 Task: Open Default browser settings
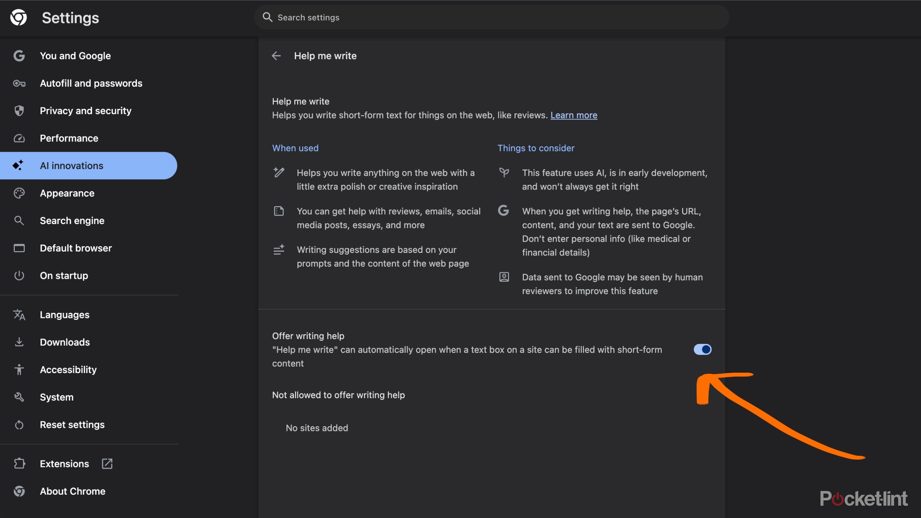coord(76,248)
